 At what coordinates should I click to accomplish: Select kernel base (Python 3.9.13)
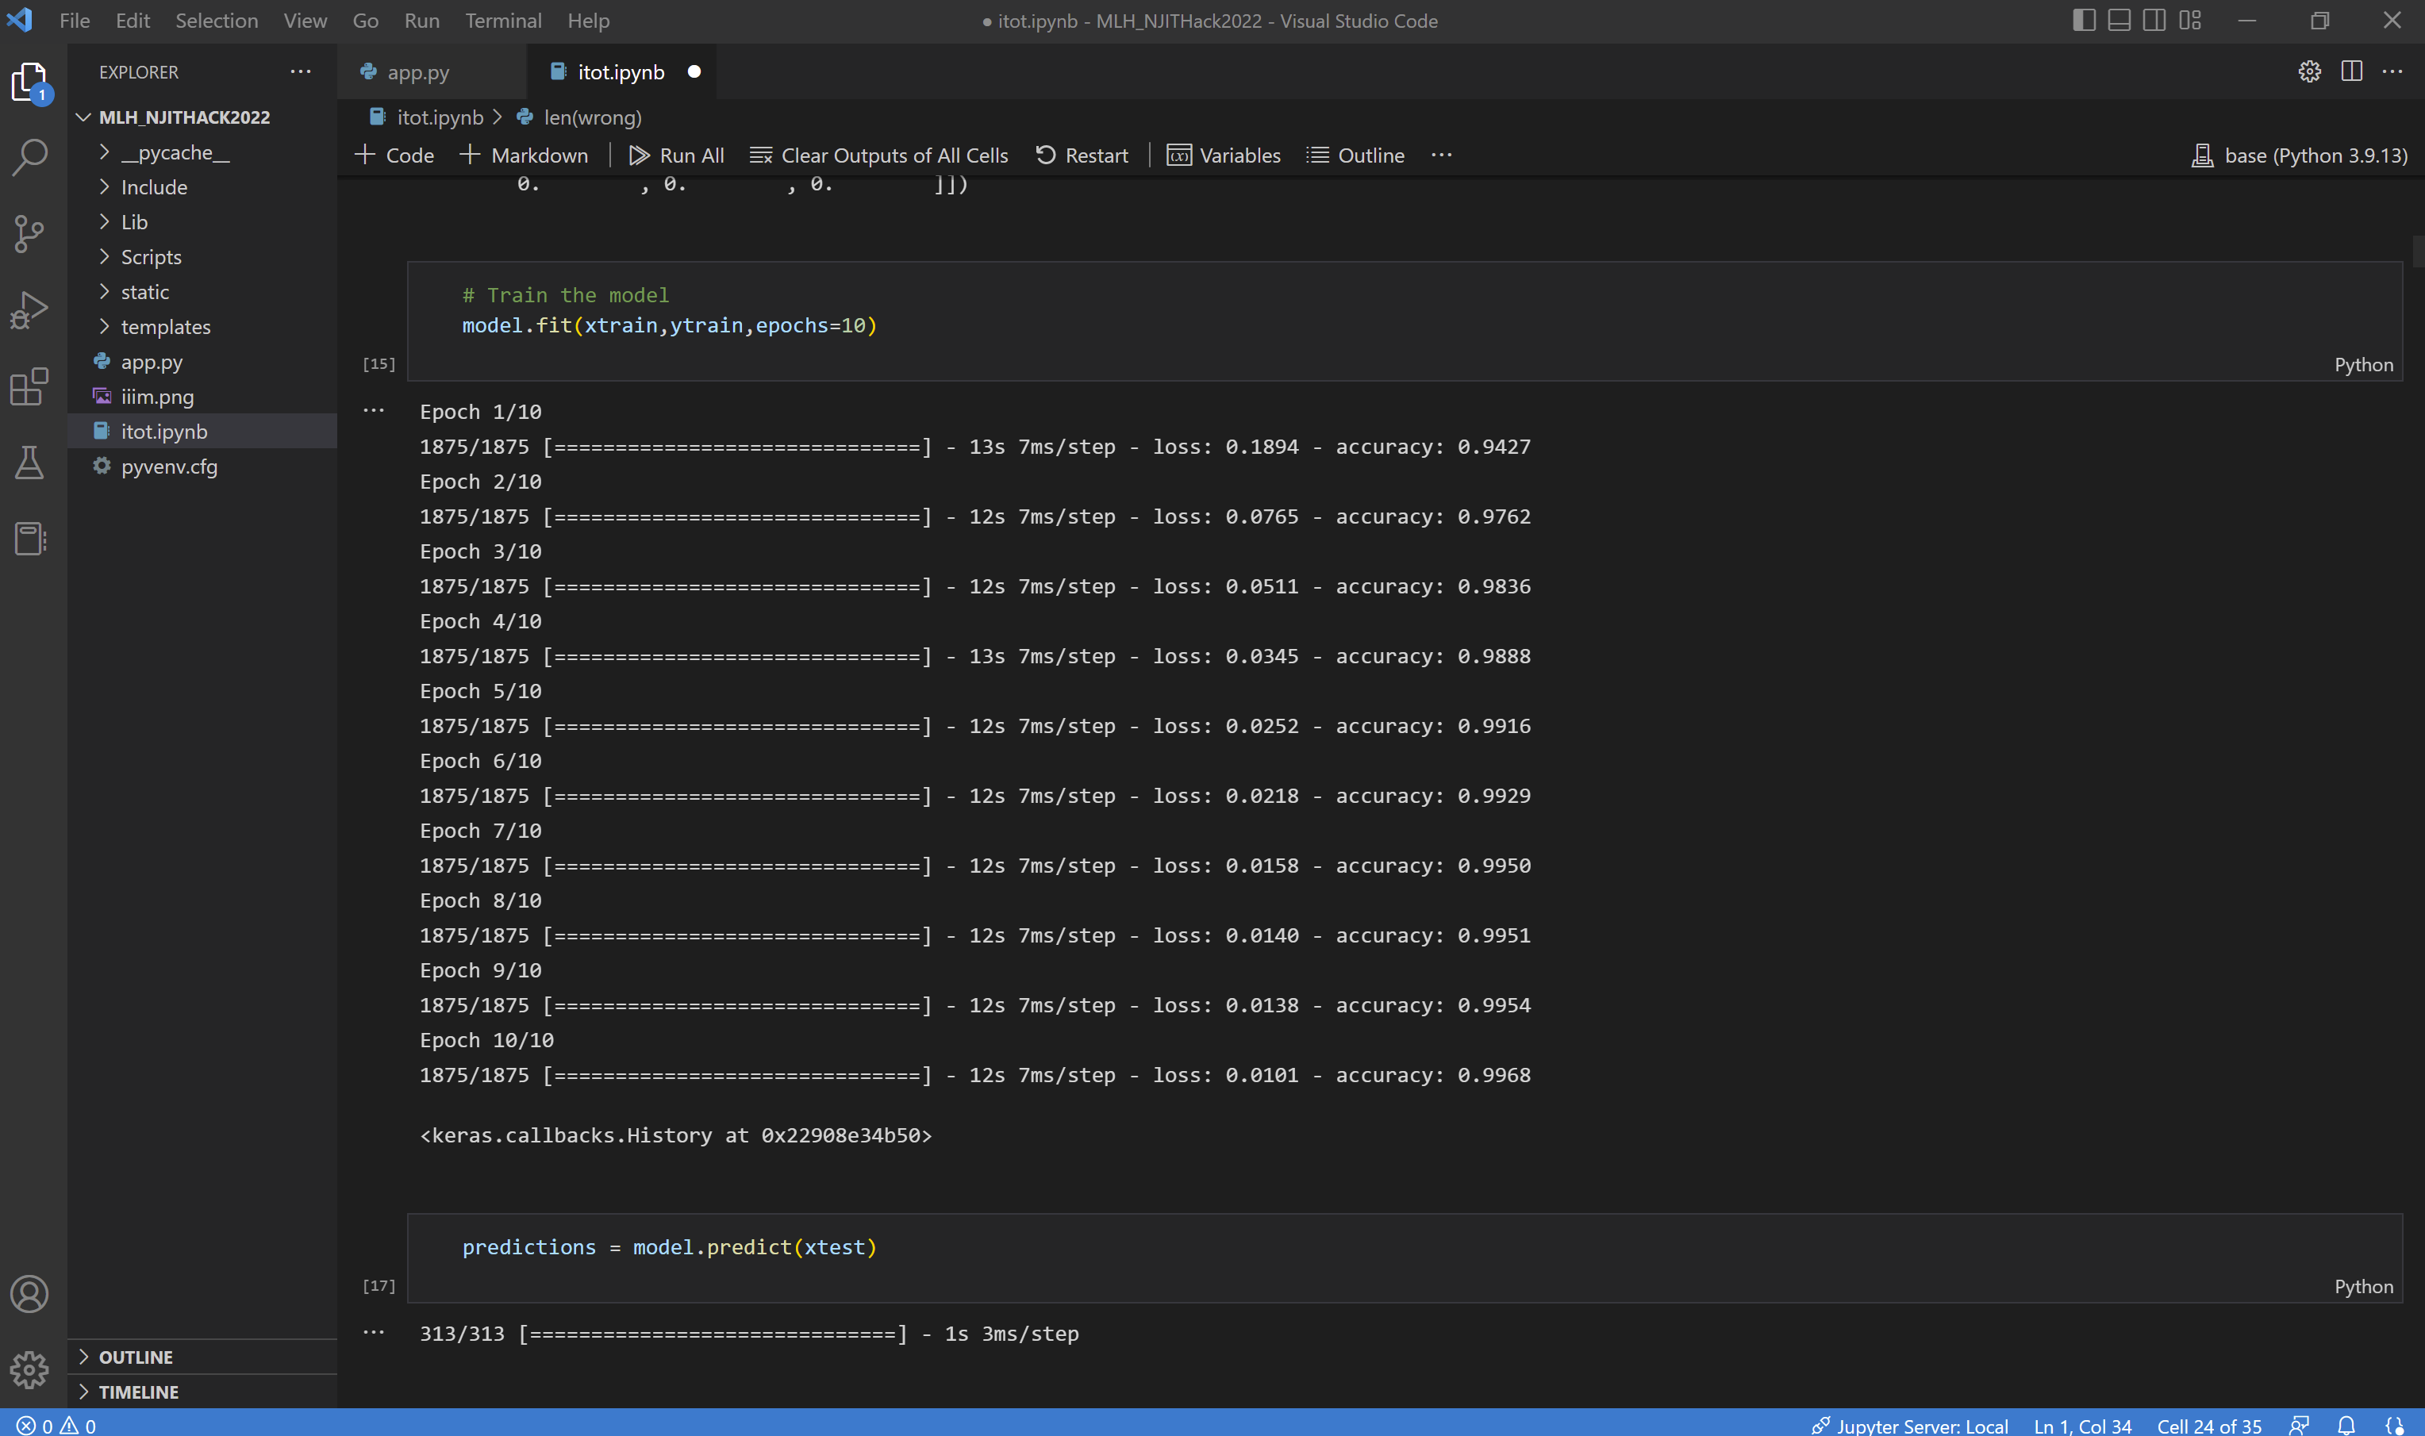2299,155
